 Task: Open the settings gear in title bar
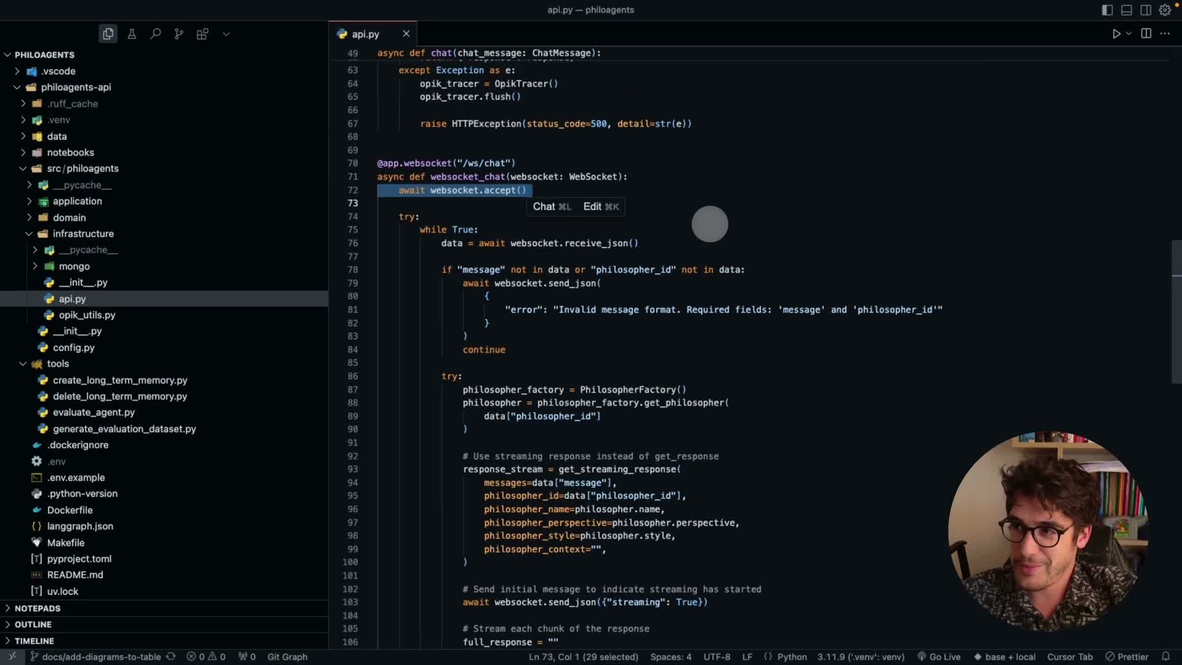tap(1164, 10)
